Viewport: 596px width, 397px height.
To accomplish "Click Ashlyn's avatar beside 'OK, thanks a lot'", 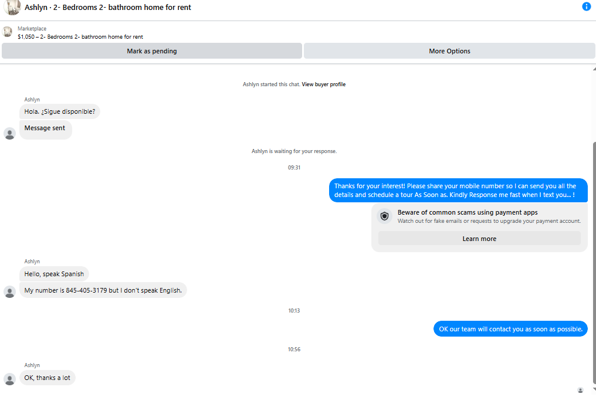I will point(9,379).
